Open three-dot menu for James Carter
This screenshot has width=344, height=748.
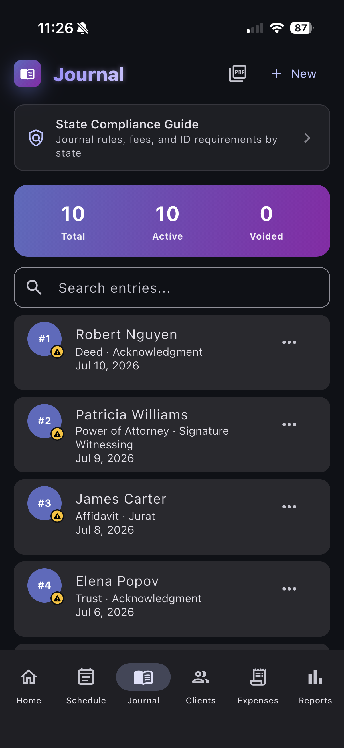pos(289,507)
